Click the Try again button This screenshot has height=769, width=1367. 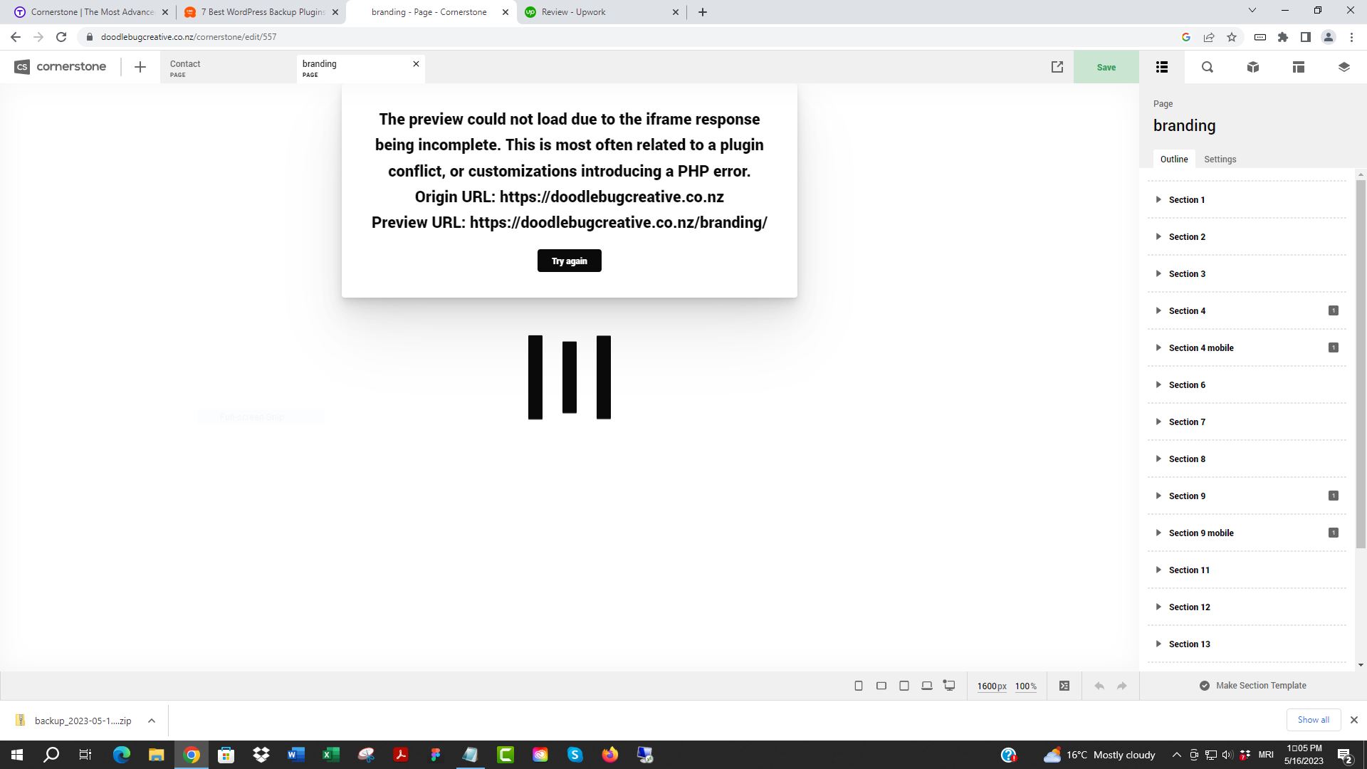[569, 261]
